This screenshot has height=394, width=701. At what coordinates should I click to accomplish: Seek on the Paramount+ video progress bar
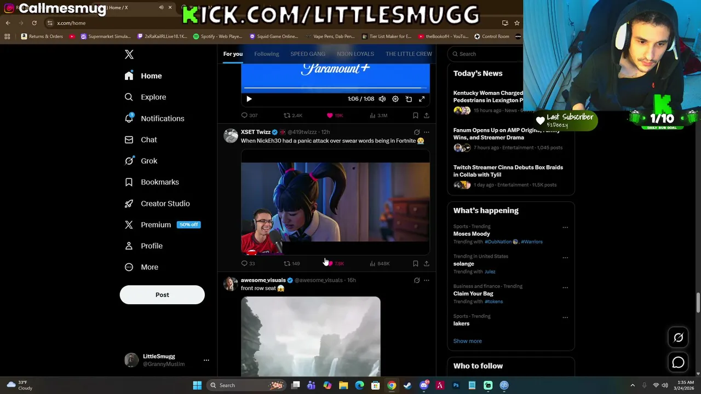[x=336, y=88]
